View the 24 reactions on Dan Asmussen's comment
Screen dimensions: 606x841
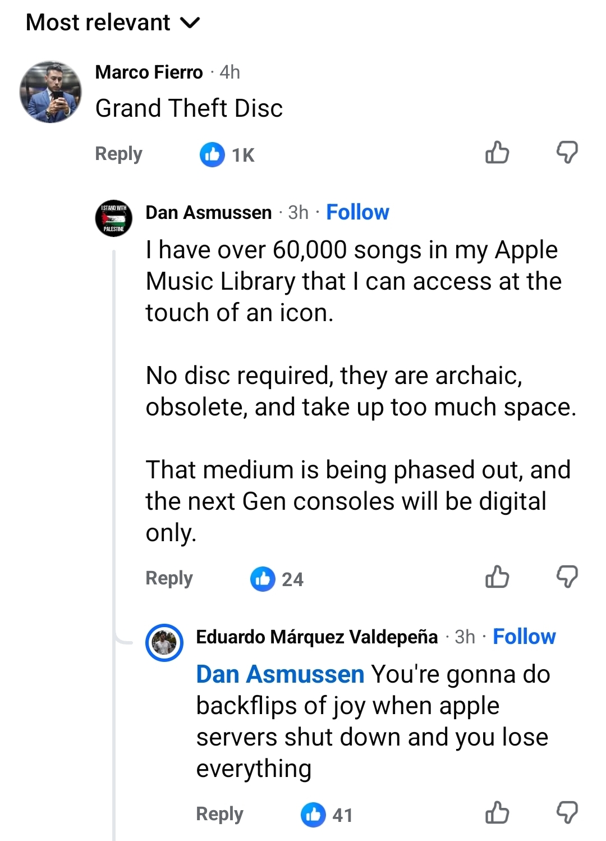[x=277, y=579]
